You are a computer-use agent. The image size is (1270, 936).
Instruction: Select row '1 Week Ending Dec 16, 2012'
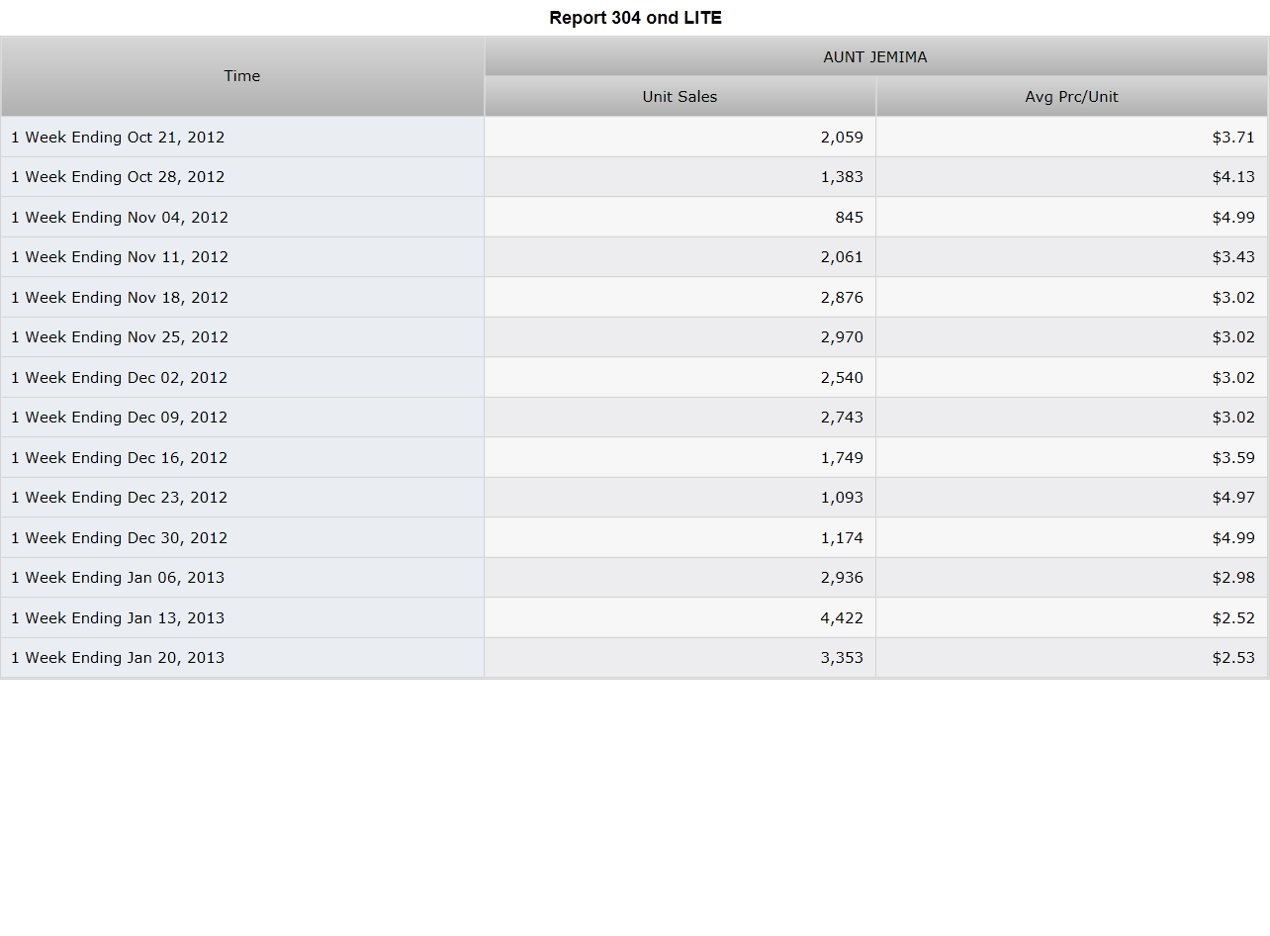(x=634, y=458)
